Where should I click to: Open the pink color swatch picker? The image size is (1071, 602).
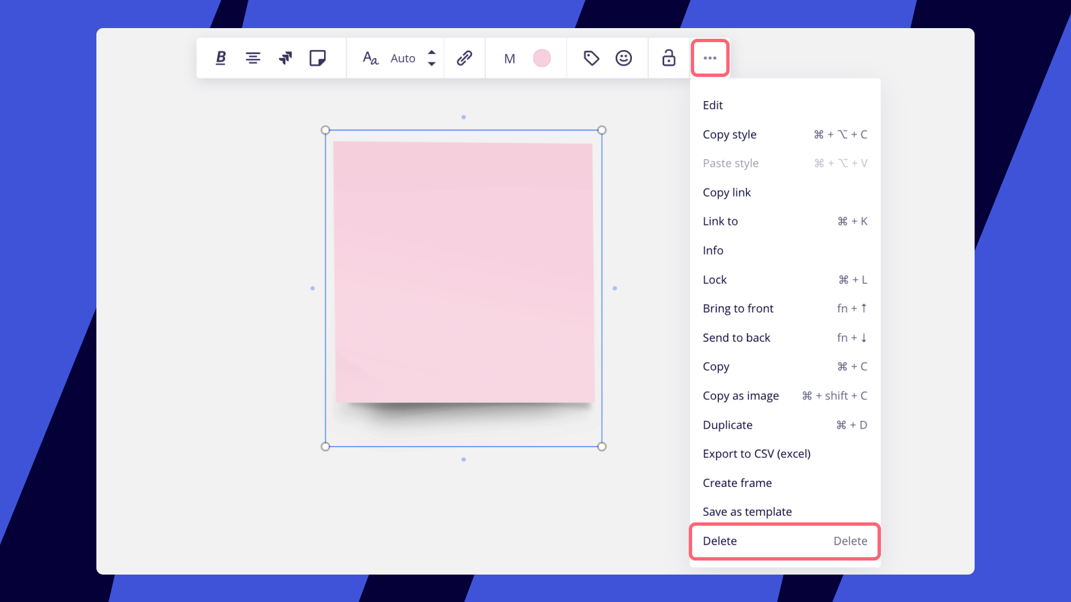tap(542, 58)
